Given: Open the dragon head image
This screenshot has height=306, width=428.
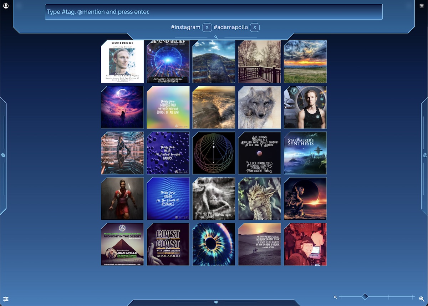Looking at the screenshot, I should pyautogui.click(x=259, y=198).
